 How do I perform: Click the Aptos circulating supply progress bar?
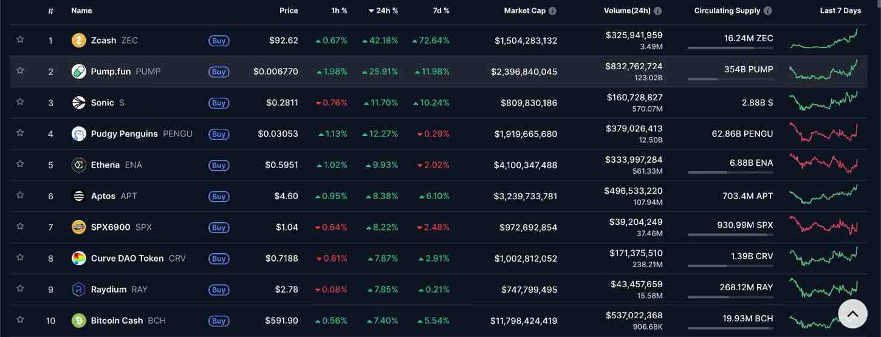point(730,204)
